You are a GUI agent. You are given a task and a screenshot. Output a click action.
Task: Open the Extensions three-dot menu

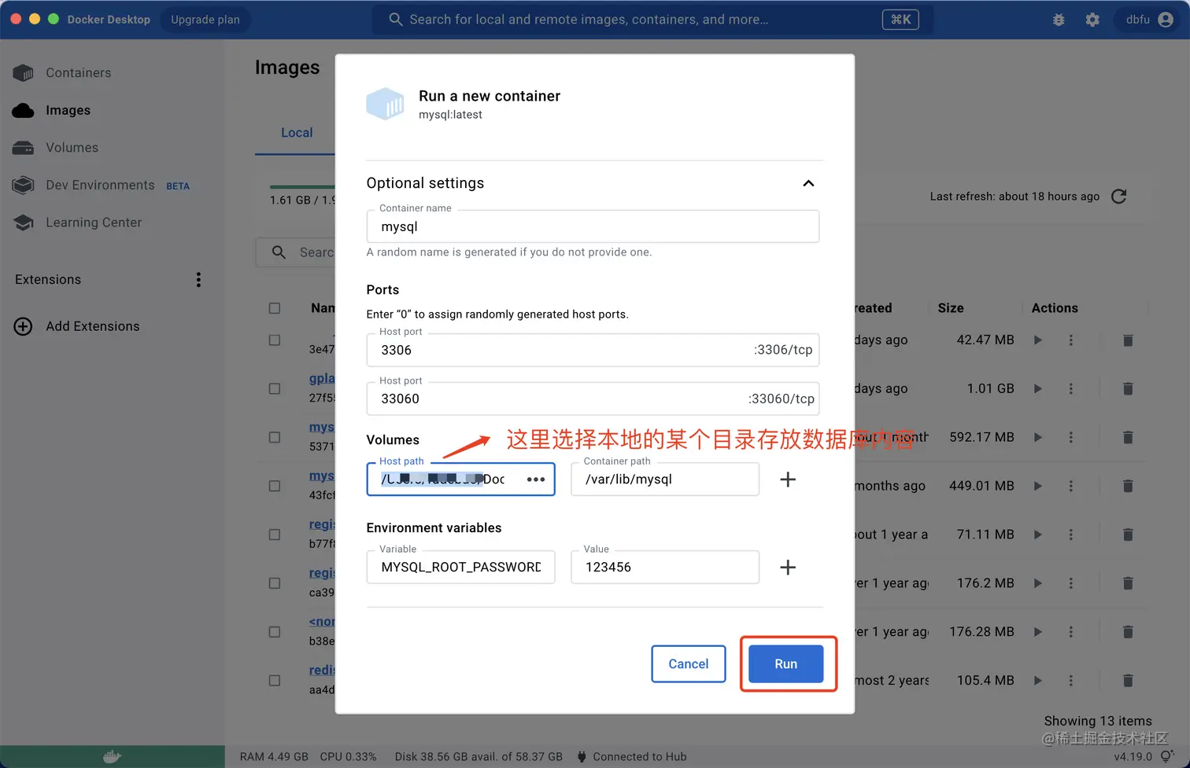point(198,280)
